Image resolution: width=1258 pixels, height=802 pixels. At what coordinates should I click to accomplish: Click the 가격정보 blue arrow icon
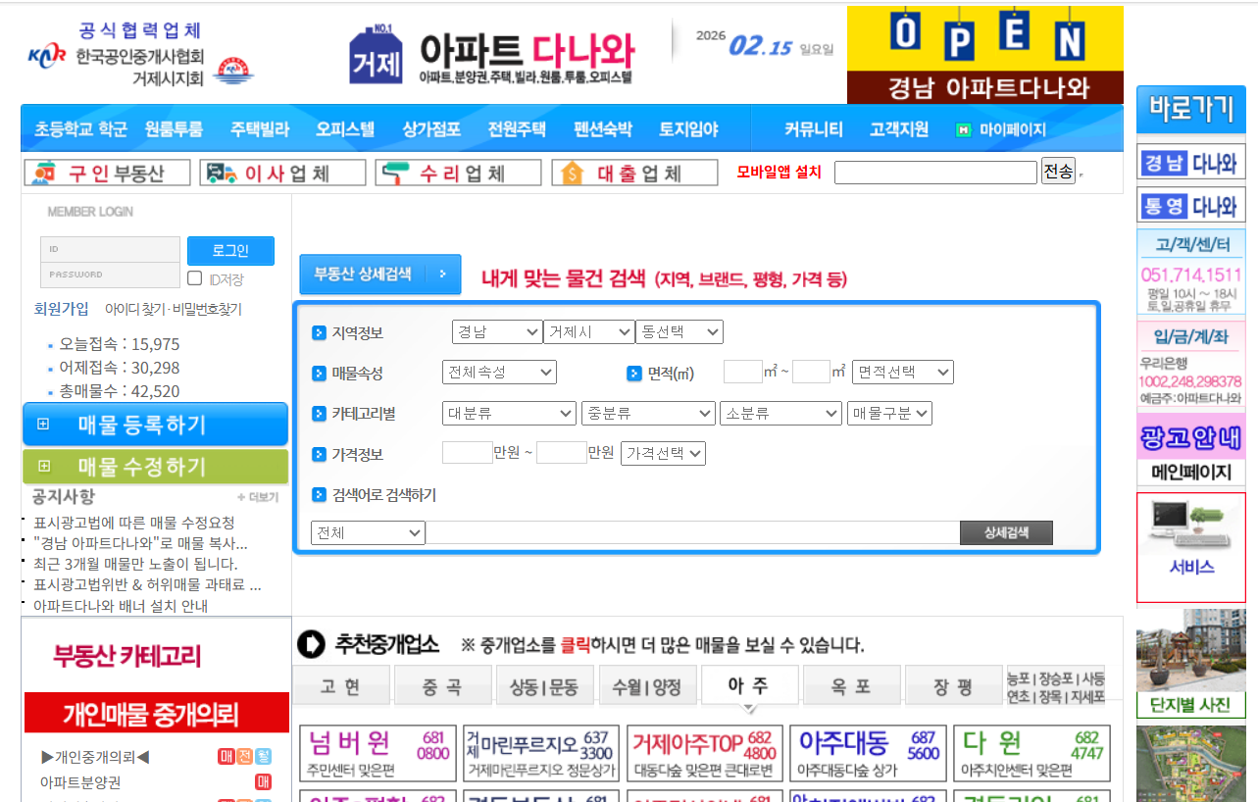pos(319,454)
